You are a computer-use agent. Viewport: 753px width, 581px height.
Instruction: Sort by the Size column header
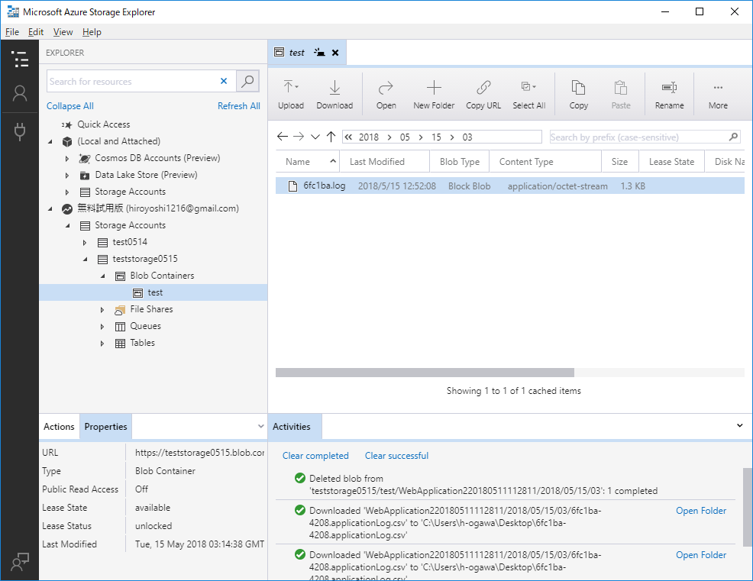tap(620, 162)
